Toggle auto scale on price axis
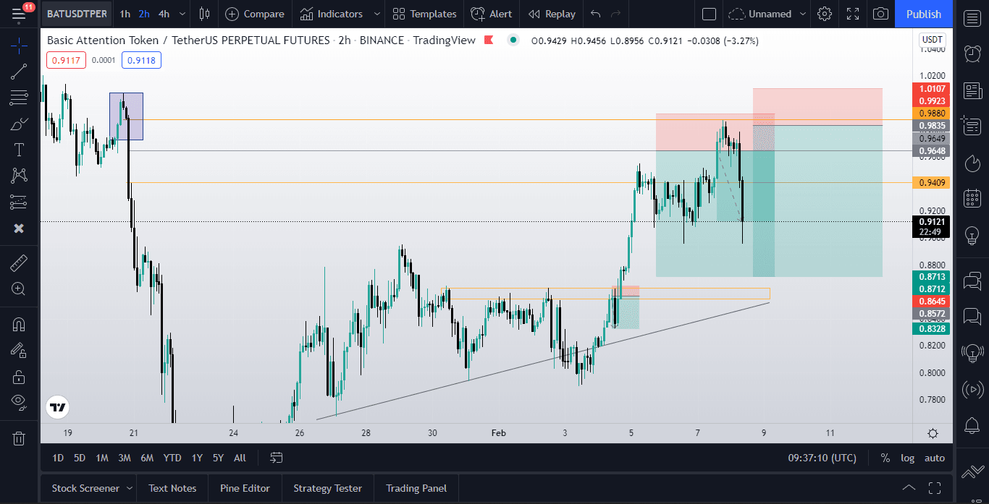This screenshot has width=989, height=504. tap(935, 458)
